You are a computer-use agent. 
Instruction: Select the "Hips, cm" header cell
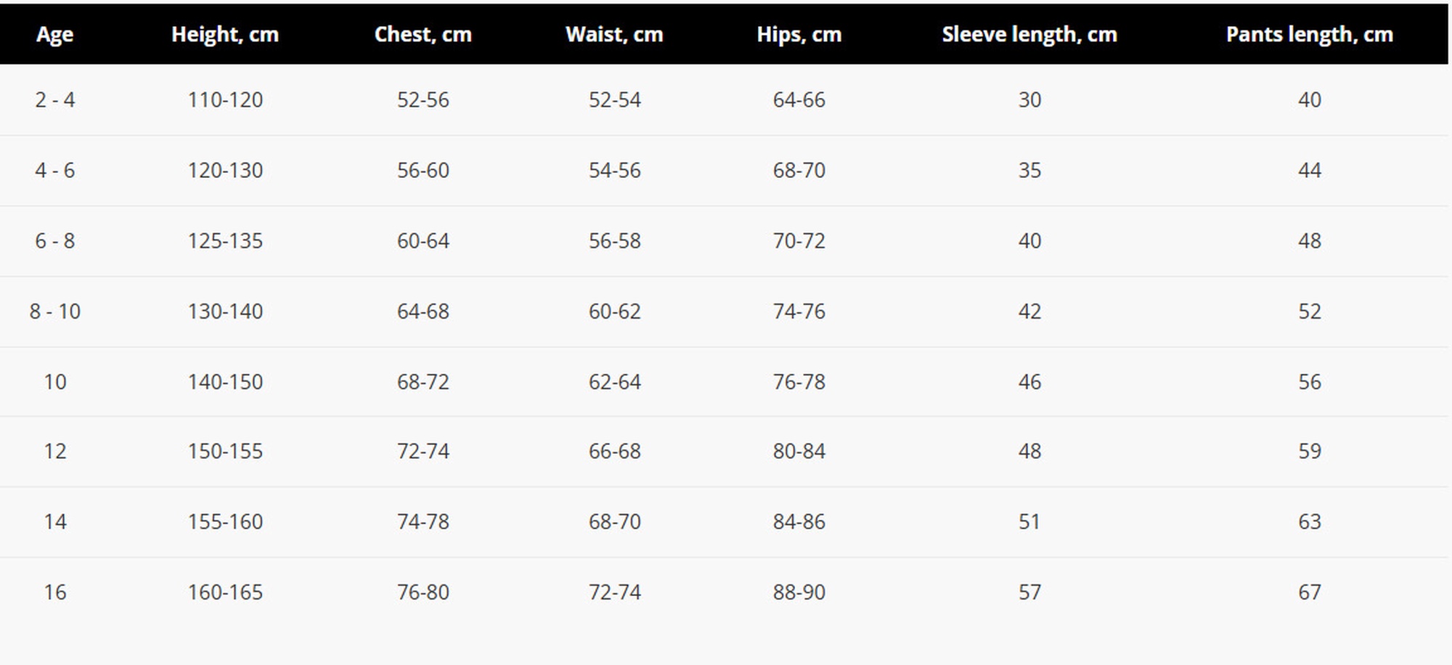pos(799,34)
